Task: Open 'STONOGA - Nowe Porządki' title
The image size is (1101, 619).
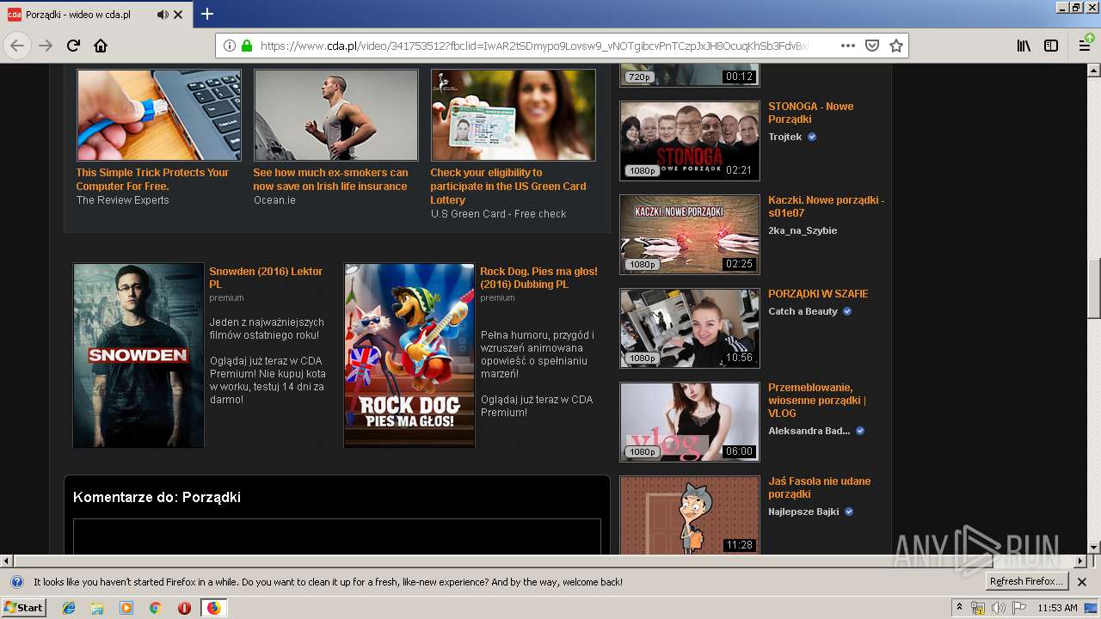Action: click(811, 113)
